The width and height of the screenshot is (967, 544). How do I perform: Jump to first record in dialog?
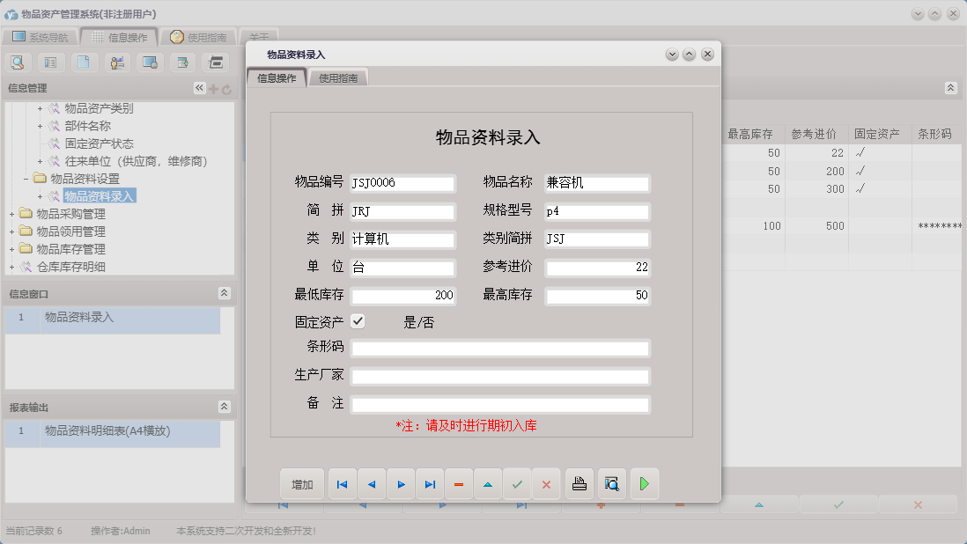click(342, 483)
